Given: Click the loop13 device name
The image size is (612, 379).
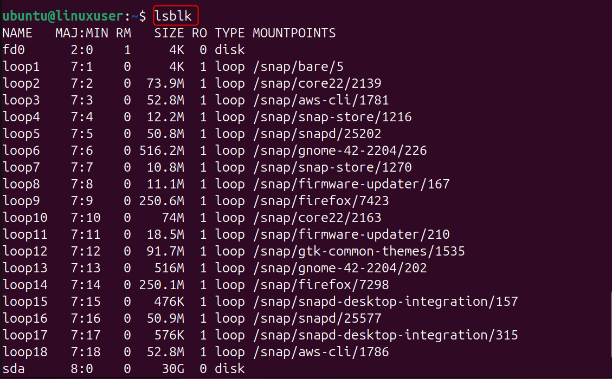Looking at the screenshot, I should point(25,268).
